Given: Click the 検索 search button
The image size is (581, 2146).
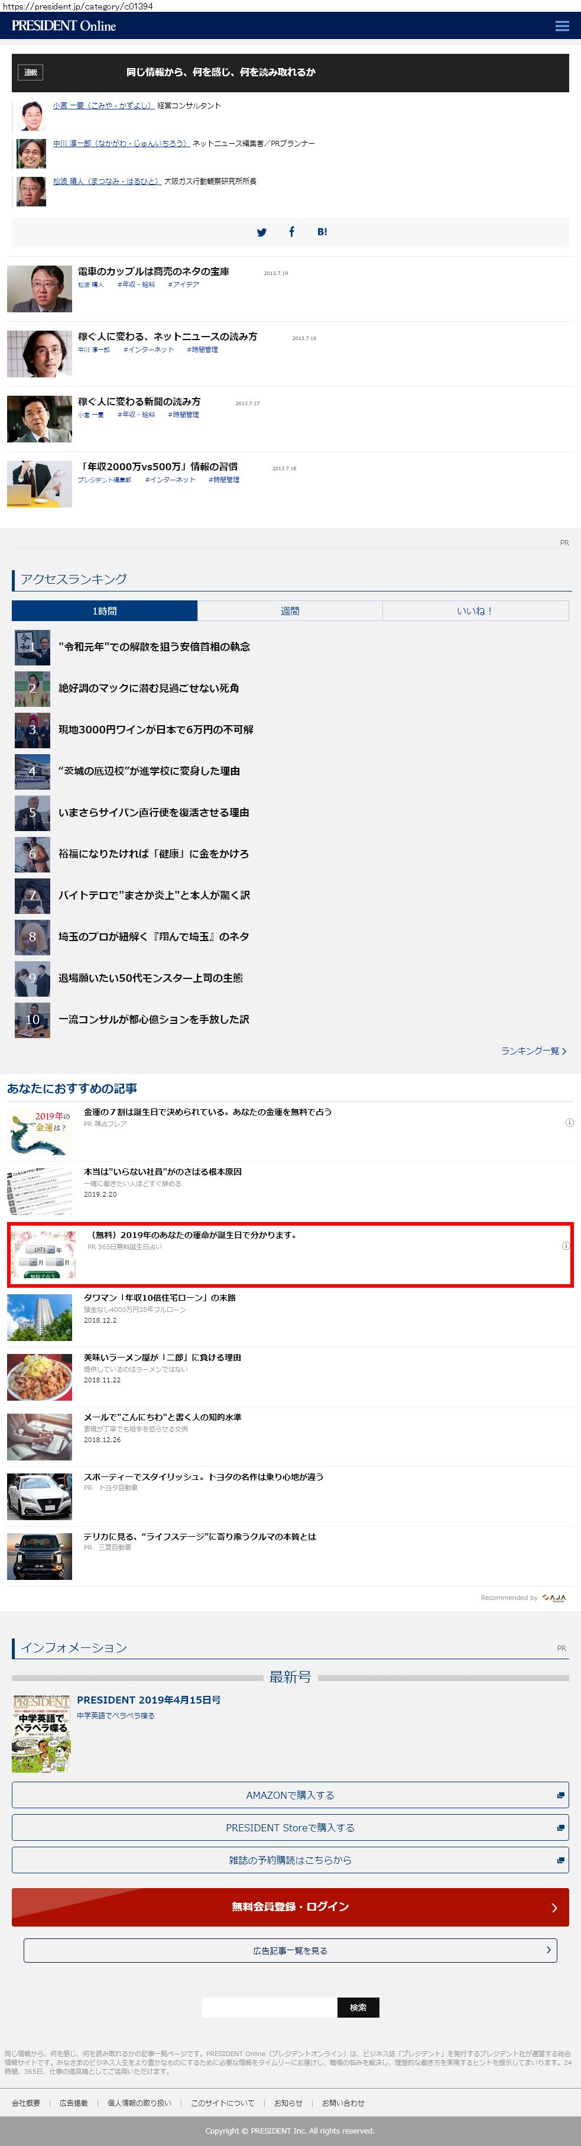Looking at the screenshot, I should pos(358,2007).
